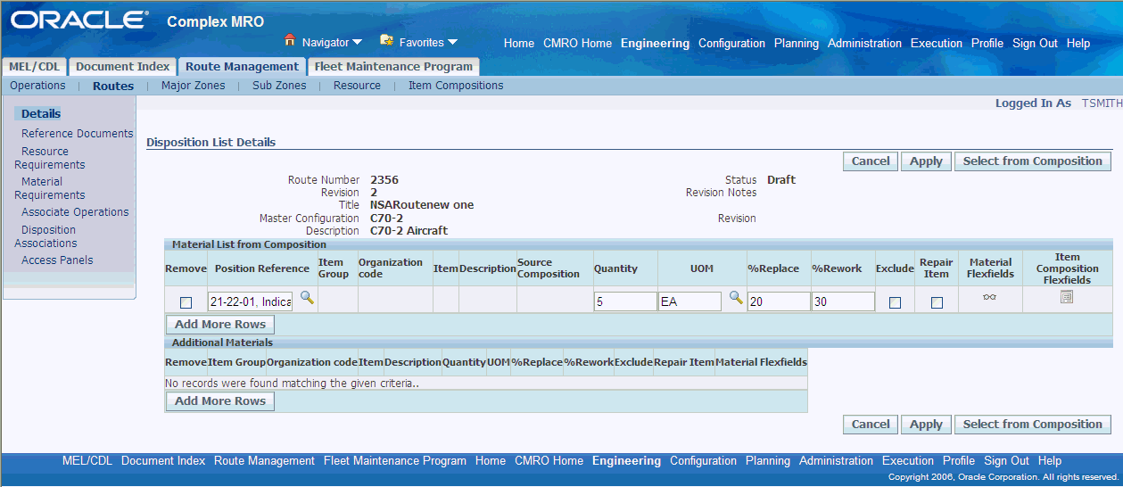Click Home link in top navigation
1123x487 pixels.
pos(519,43)
